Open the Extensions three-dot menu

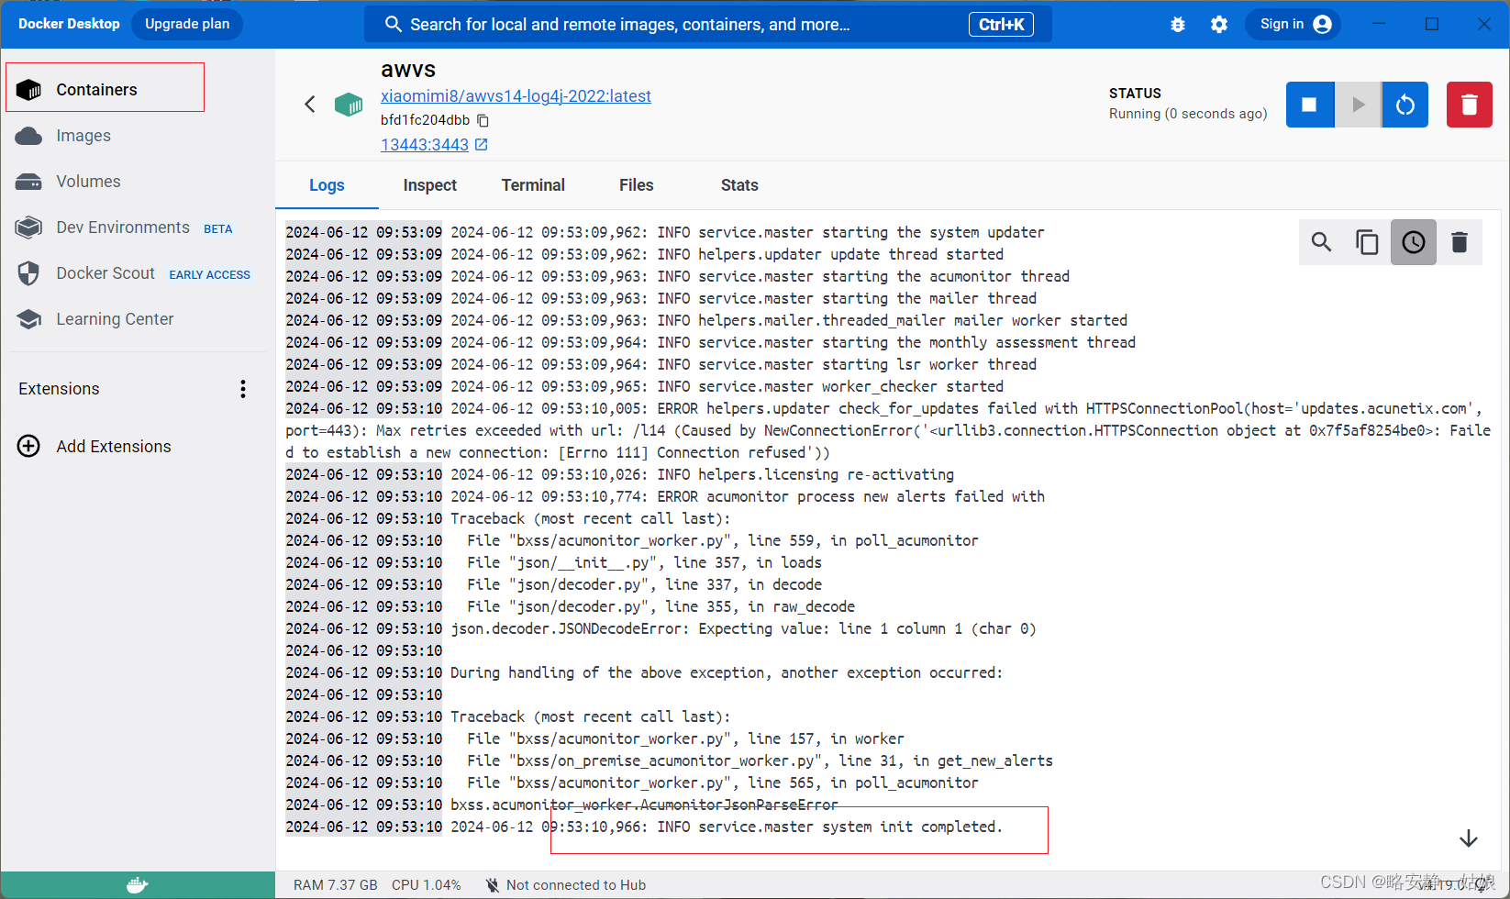coord(243,389)
